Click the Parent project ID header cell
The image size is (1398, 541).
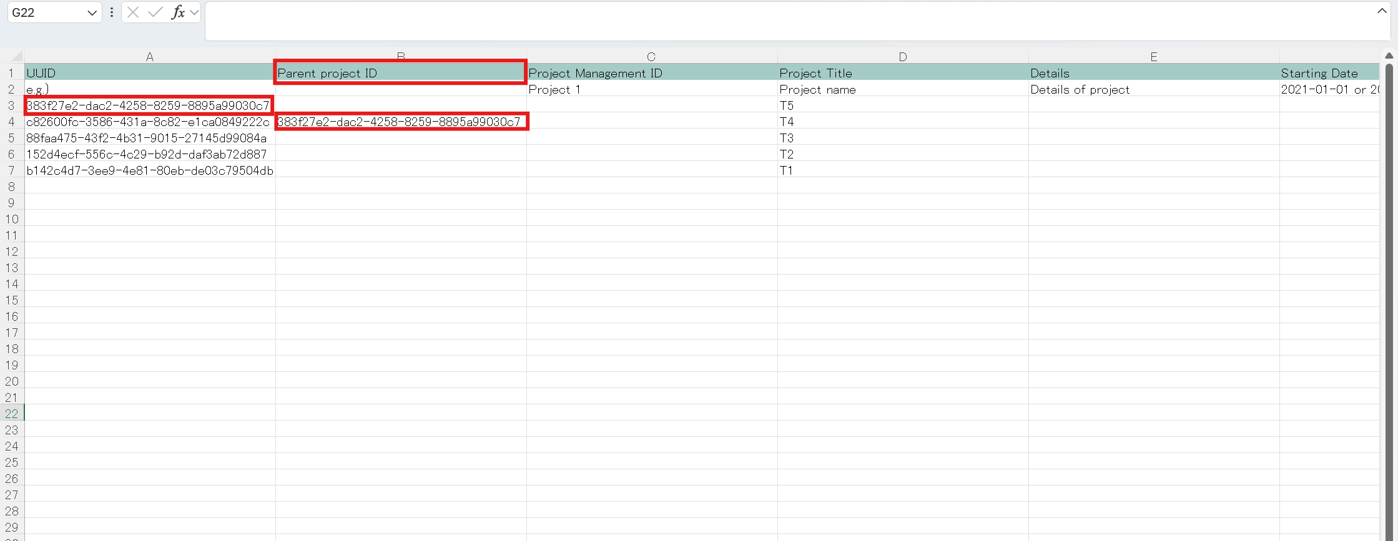point(400,73)
